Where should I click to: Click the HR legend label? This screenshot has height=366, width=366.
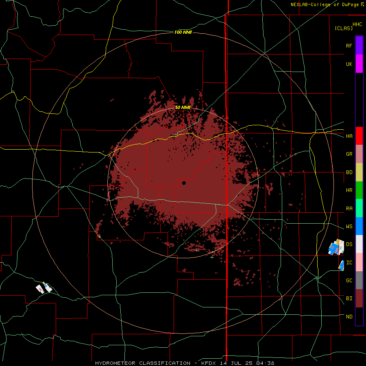coord(349,190)
